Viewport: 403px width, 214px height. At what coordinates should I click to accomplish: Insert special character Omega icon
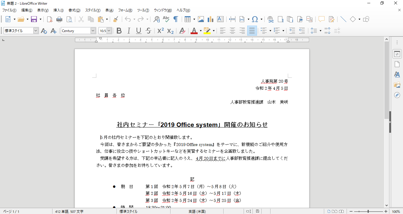(x=255, y=19)
